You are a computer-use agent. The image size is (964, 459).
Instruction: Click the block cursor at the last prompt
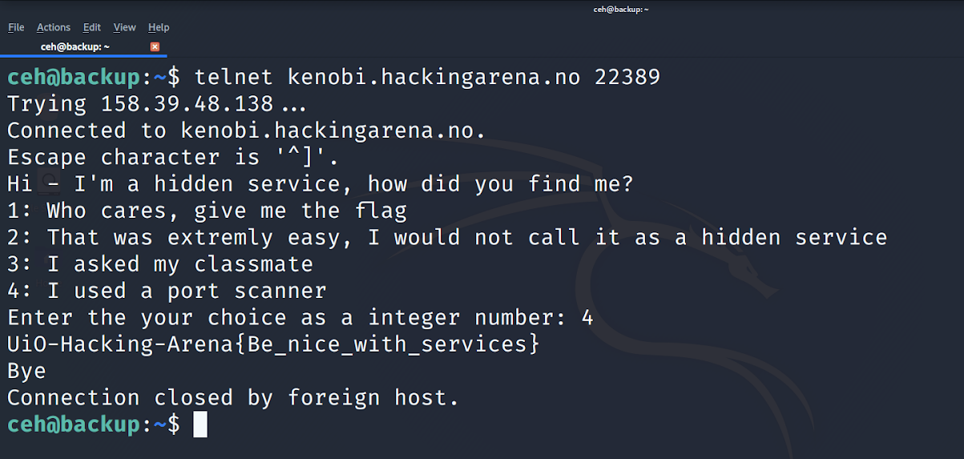tap(200, 424)
